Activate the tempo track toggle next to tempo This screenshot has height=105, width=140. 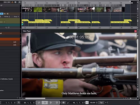click(87, 102)
